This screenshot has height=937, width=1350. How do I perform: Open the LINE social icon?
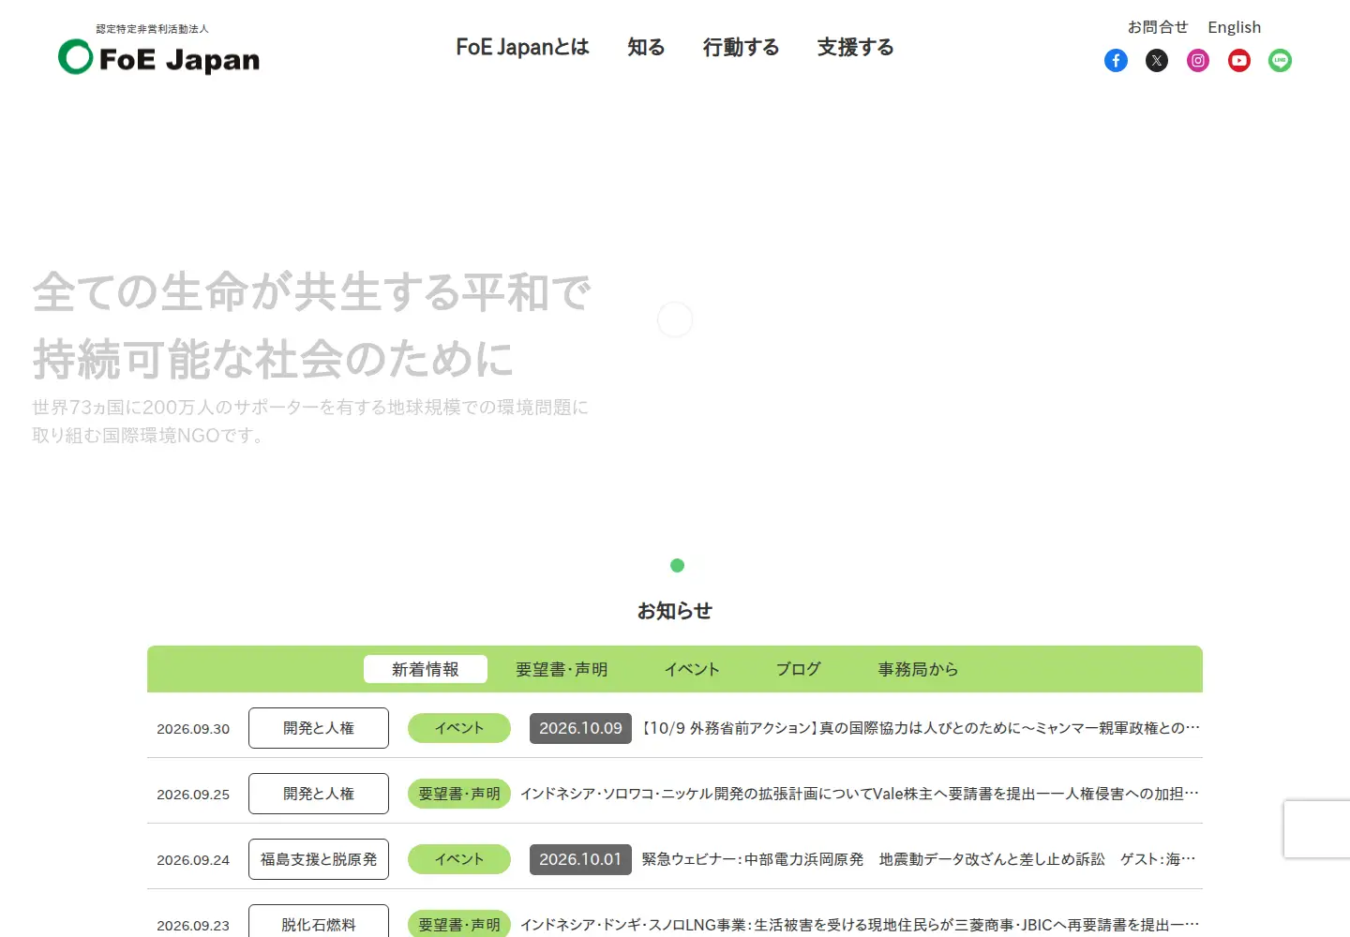tap(1280, 61)
